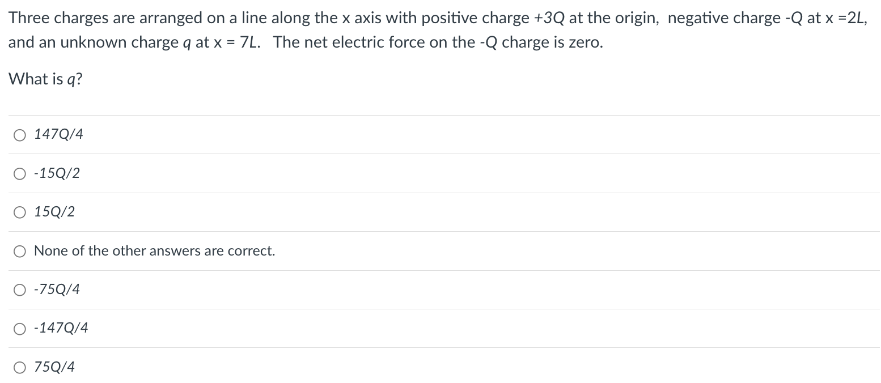The height and width of the screenshot is (383, 881).
Task: Click the radio circle beside -147Q/4
Action: [x=20, y=327]
